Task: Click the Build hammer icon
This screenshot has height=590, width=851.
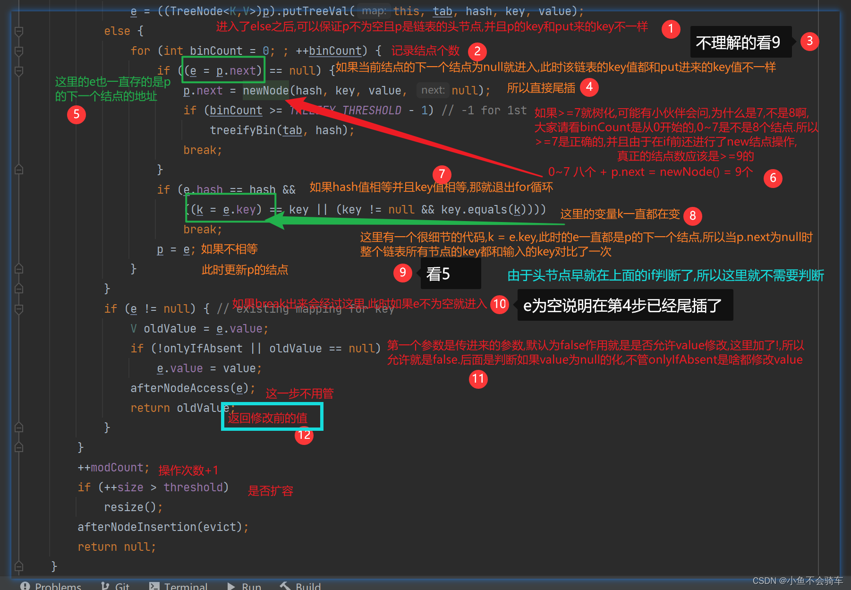Action: (x=285, y=586)
